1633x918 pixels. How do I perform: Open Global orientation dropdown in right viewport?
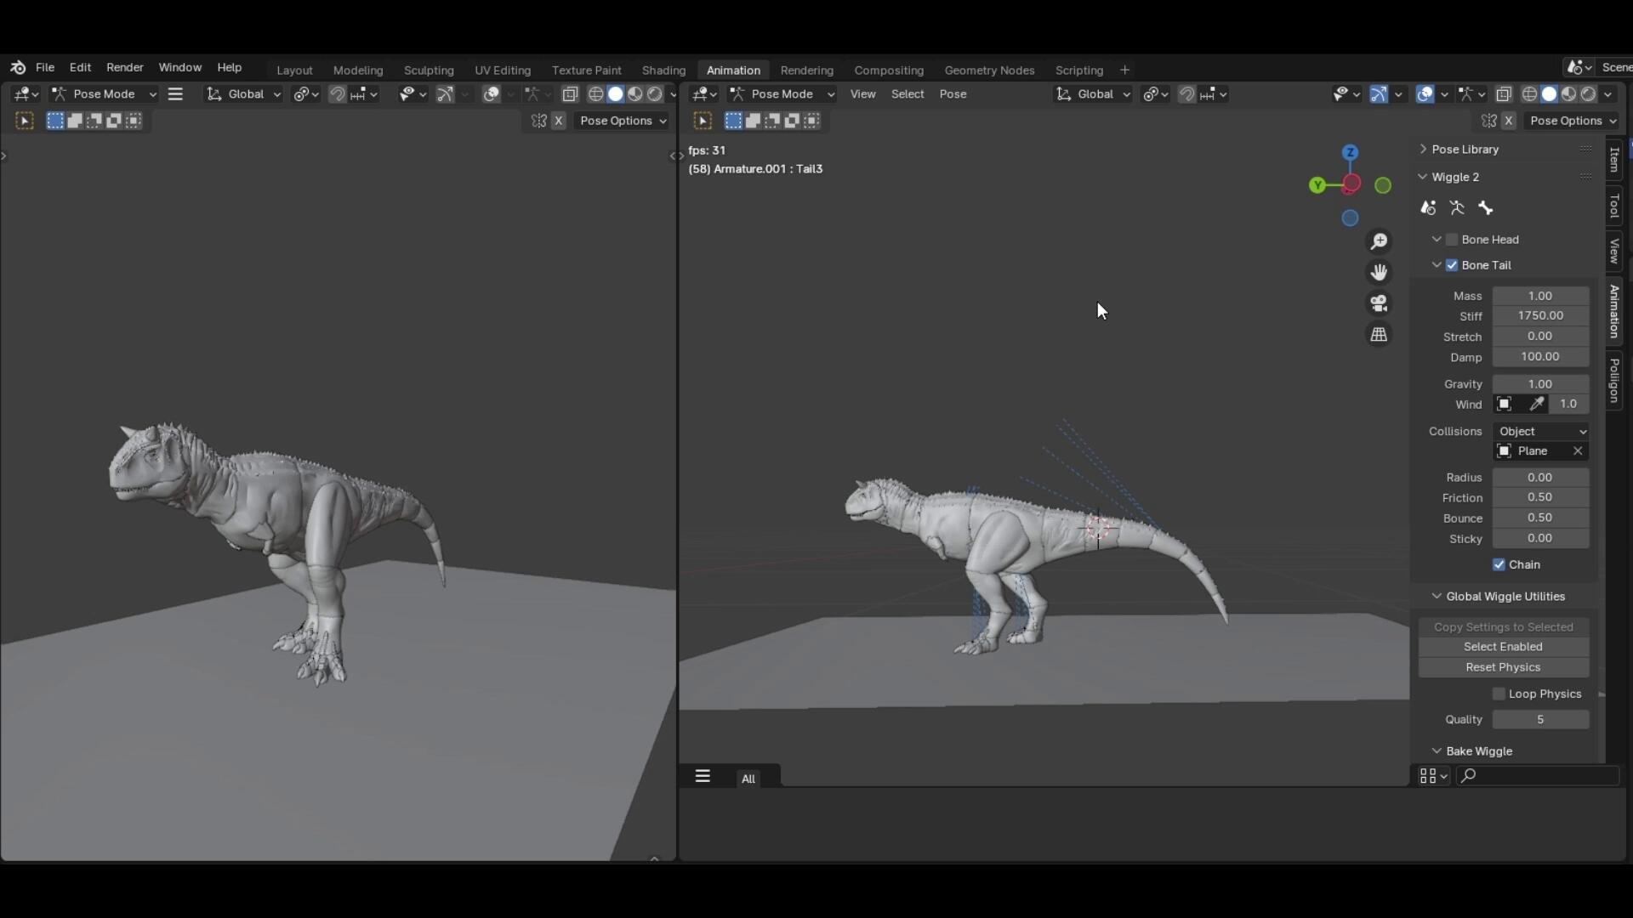[1094, 94]
